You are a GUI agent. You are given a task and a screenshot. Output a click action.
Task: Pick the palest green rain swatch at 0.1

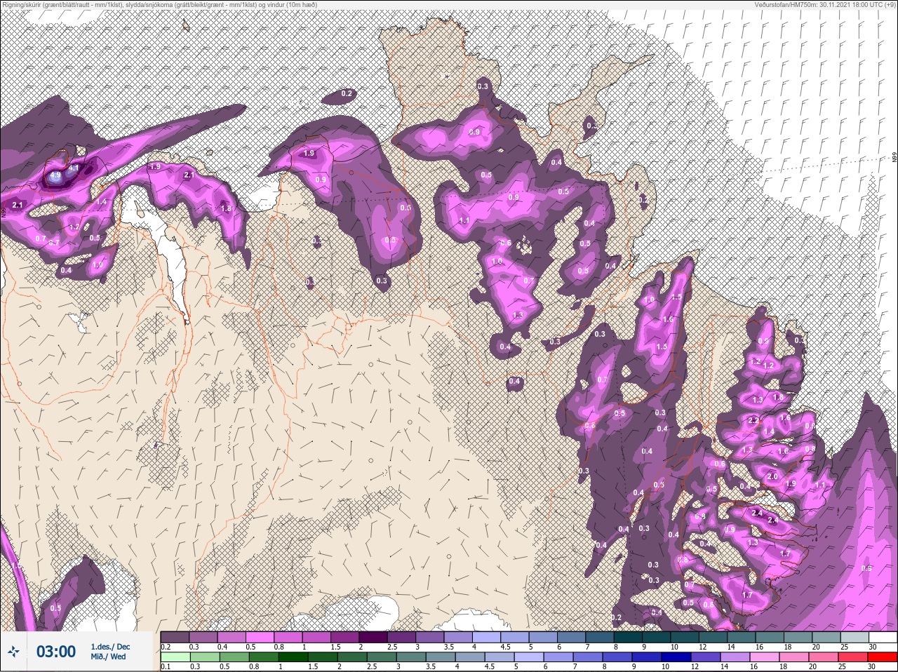pos(175,657)
